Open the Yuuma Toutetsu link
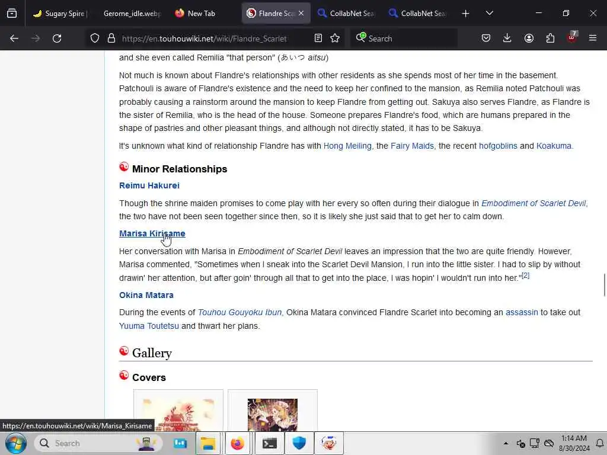The height and width of the screenshot is (455, 607). tap(149, 326)
